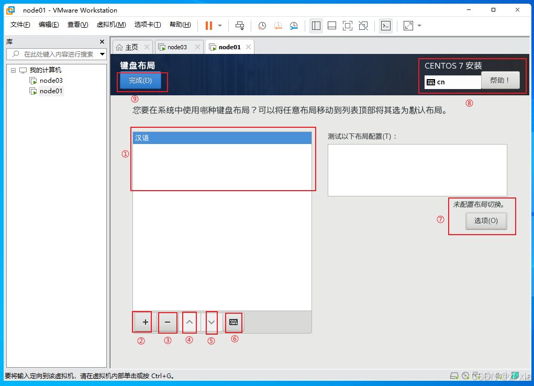
Task: Close the node03 tab
Action: (x=197, y=47)
